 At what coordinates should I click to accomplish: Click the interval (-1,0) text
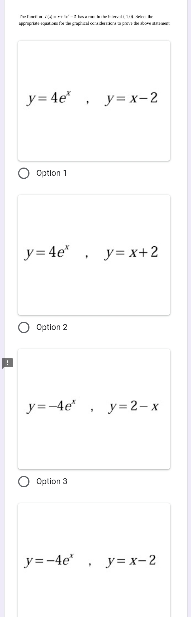click(x=128, y=17)
